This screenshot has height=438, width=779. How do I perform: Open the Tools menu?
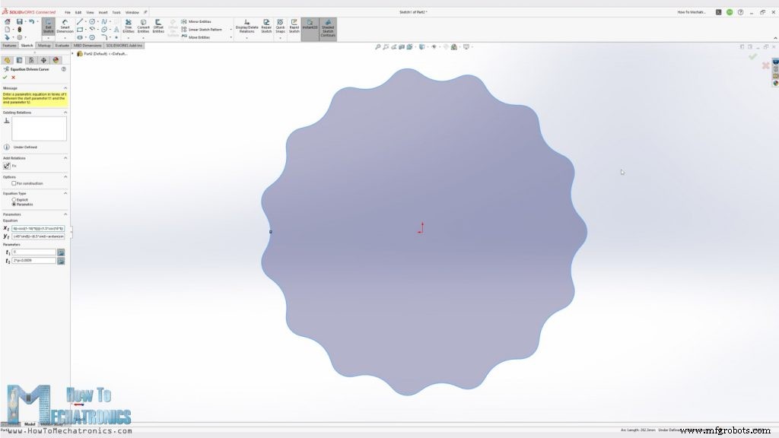pyautogui.click(x=116, y=12)
